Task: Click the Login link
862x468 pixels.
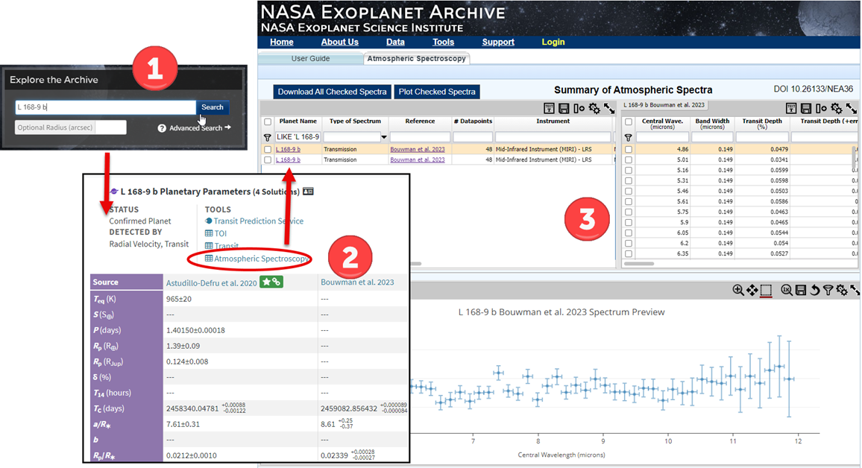Action: click(553, 42)
